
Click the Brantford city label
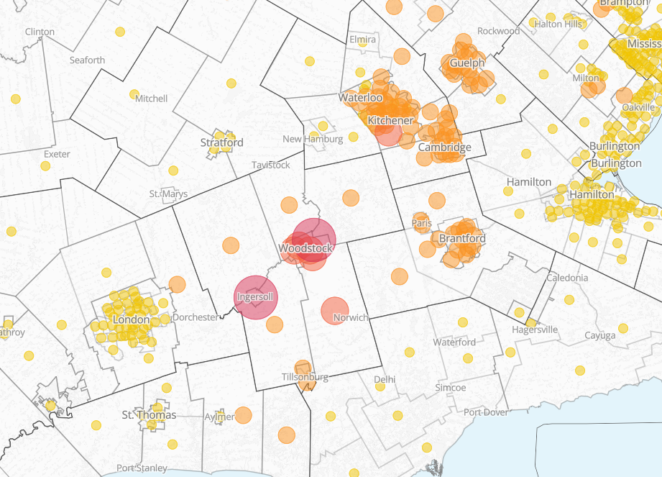tap(461, 238)
